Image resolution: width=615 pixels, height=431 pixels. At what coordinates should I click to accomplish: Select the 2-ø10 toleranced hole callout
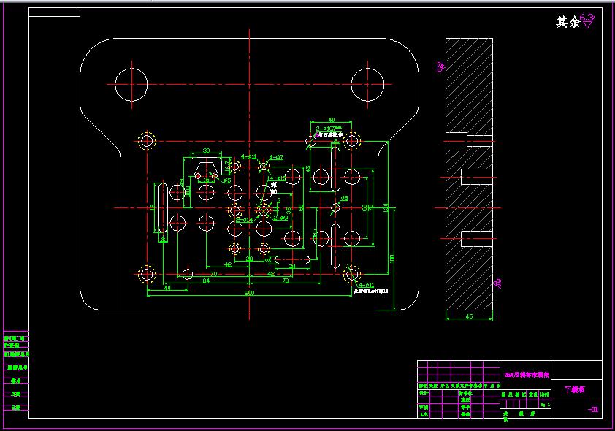(x=329, y=129)
